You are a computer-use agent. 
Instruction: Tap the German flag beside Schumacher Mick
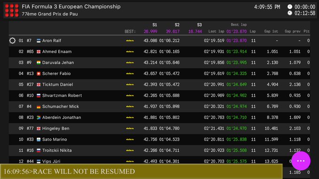click(x=39, y=106)
